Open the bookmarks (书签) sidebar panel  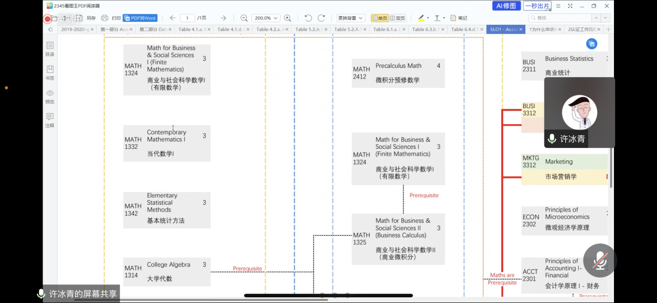point(50,72)
